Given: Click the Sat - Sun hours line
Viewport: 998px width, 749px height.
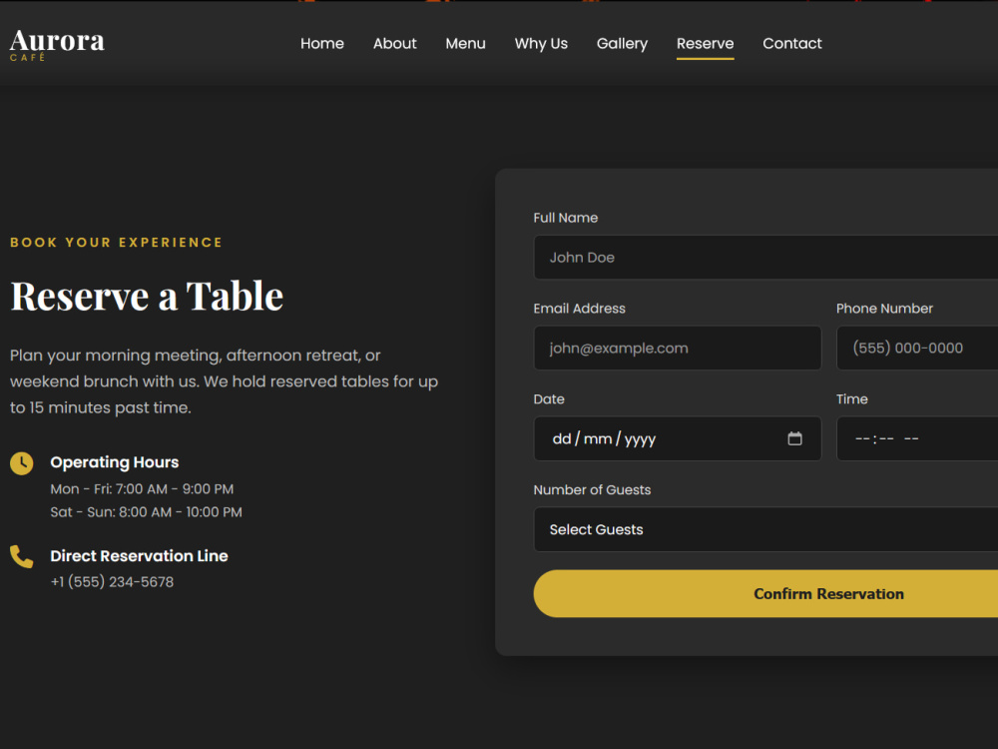Looking at the screenshot, I should (147, 512).
